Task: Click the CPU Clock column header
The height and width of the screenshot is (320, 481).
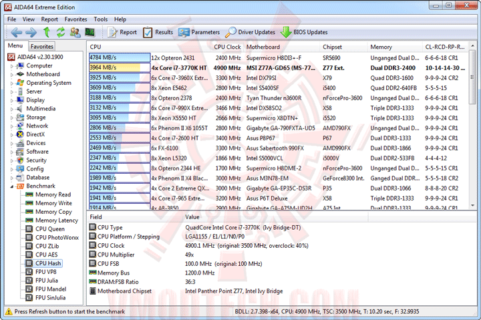Action: [227, 47]
